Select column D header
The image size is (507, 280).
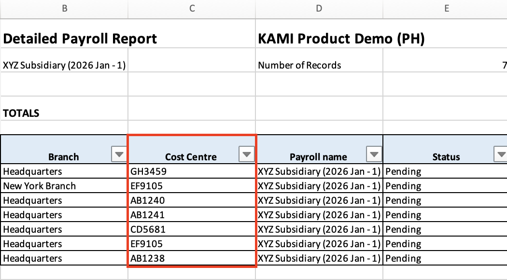pyautogui.click(x=319, y=9)
